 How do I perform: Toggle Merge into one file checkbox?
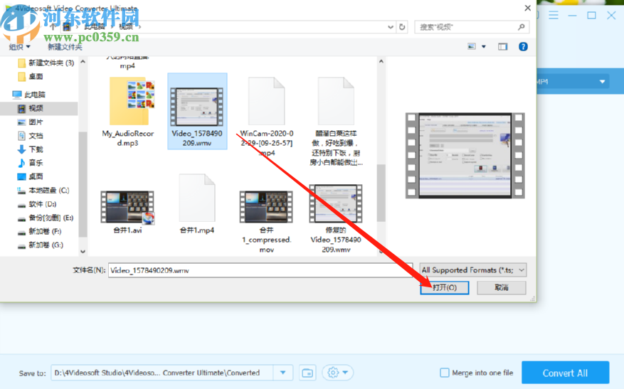[x=445, y=373]
